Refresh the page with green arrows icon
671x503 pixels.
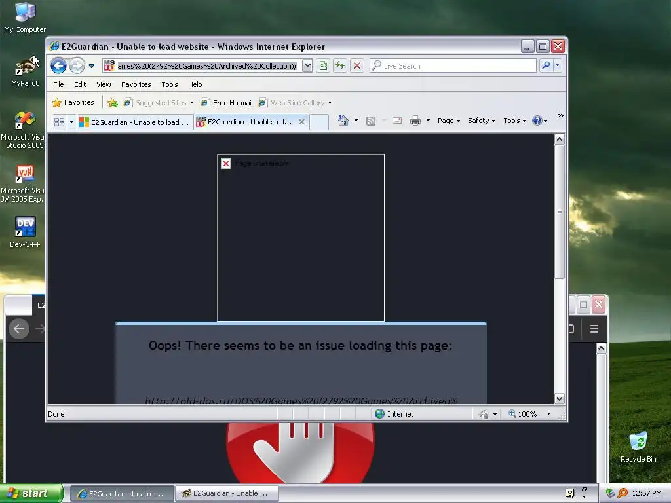pos(340,66)
